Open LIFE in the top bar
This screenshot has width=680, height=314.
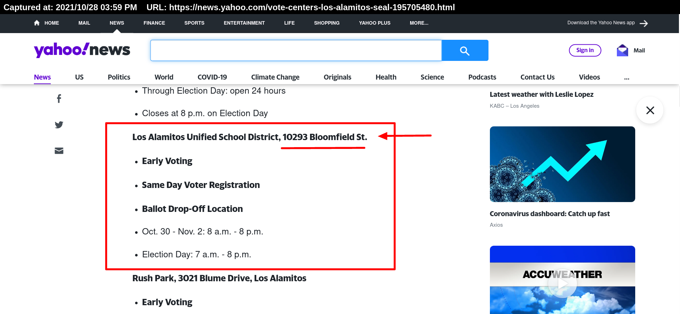(x=289, y=23)
